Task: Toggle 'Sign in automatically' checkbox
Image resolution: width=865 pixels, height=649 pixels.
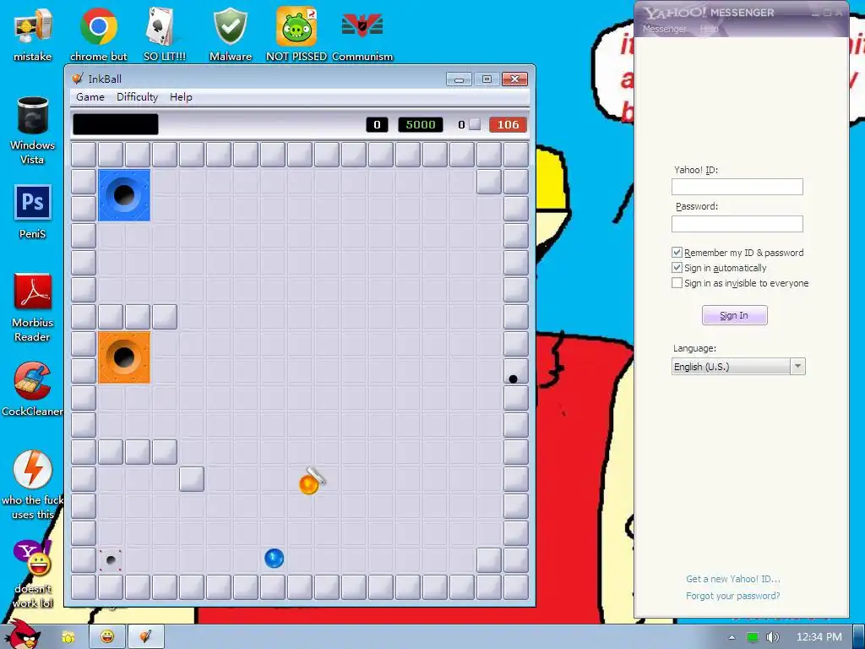Action: click(x=677, y=268)
